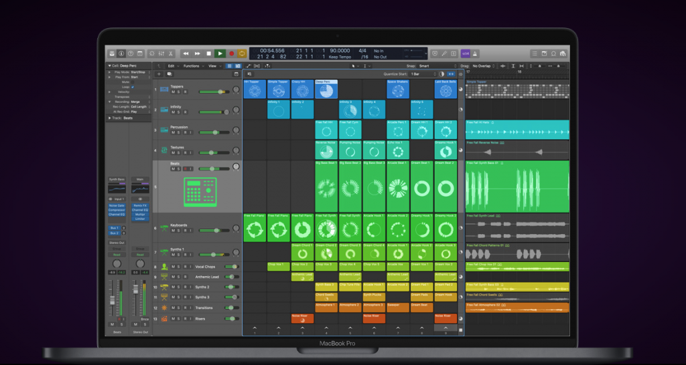Click the Compressor plug-in slot
The image size is (686, 365).
pos(117,211)
